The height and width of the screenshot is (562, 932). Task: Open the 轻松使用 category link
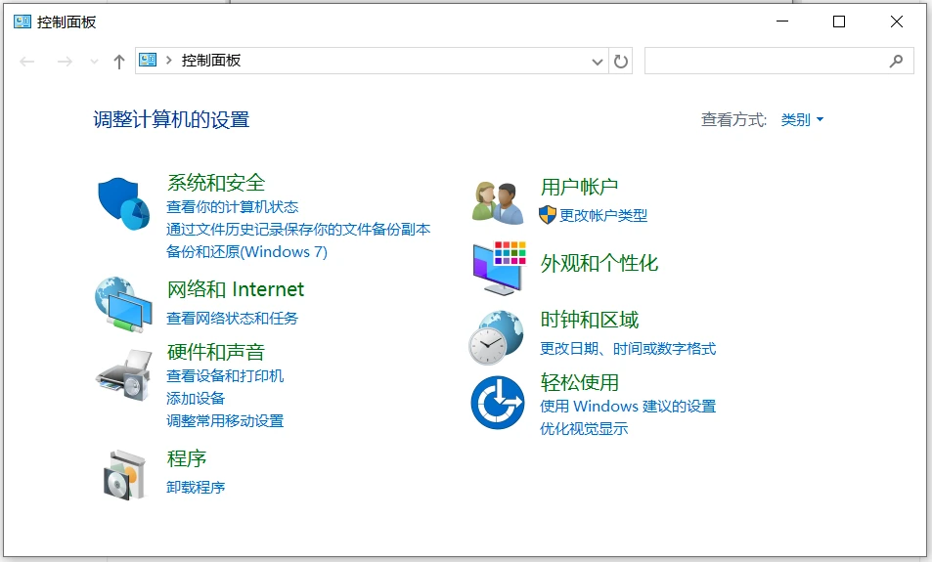(x=580, y=382)
